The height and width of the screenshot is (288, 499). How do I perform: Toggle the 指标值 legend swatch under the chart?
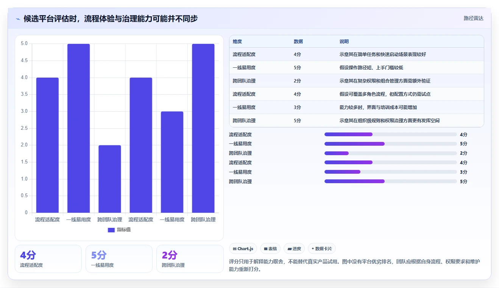tap(111, 230)
